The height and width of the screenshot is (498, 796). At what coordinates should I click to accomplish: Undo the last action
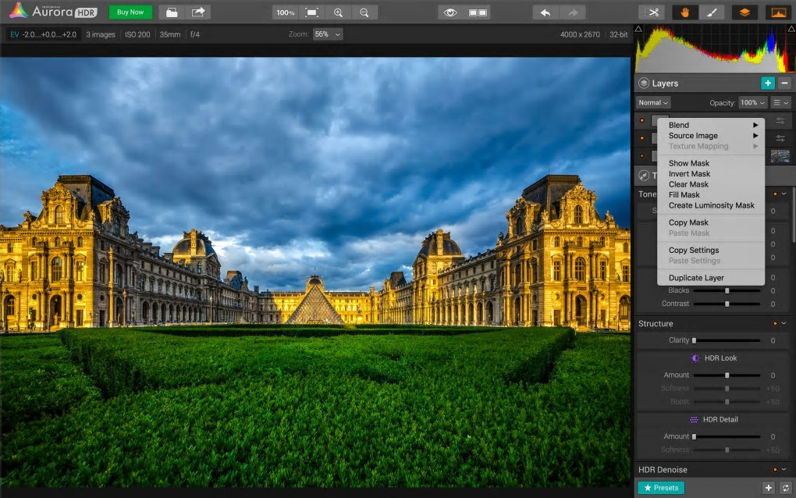tap(545, 12)
